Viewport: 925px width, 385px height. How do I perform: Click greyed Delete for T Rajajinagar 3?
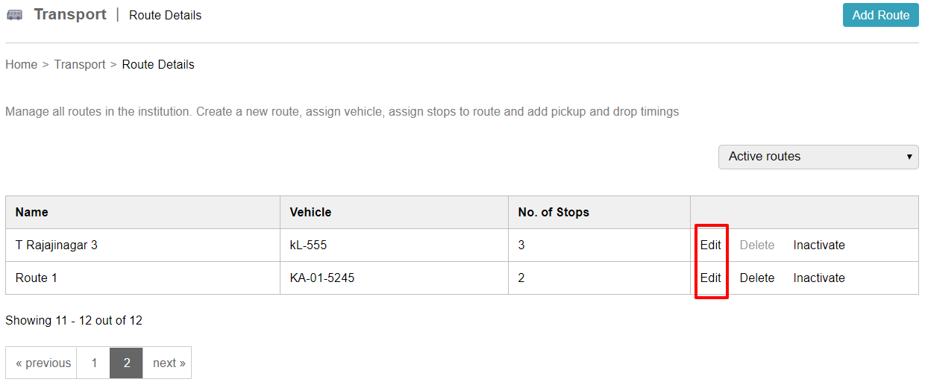[x=757, y=245]
